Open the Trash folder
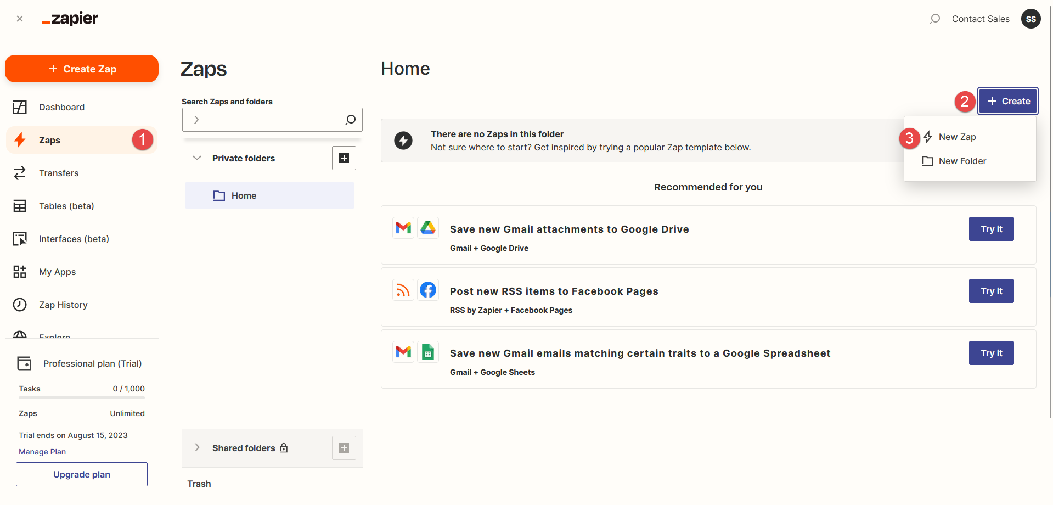The height and width of the screenshot is (505, 1053). click(x=199, y=484)
